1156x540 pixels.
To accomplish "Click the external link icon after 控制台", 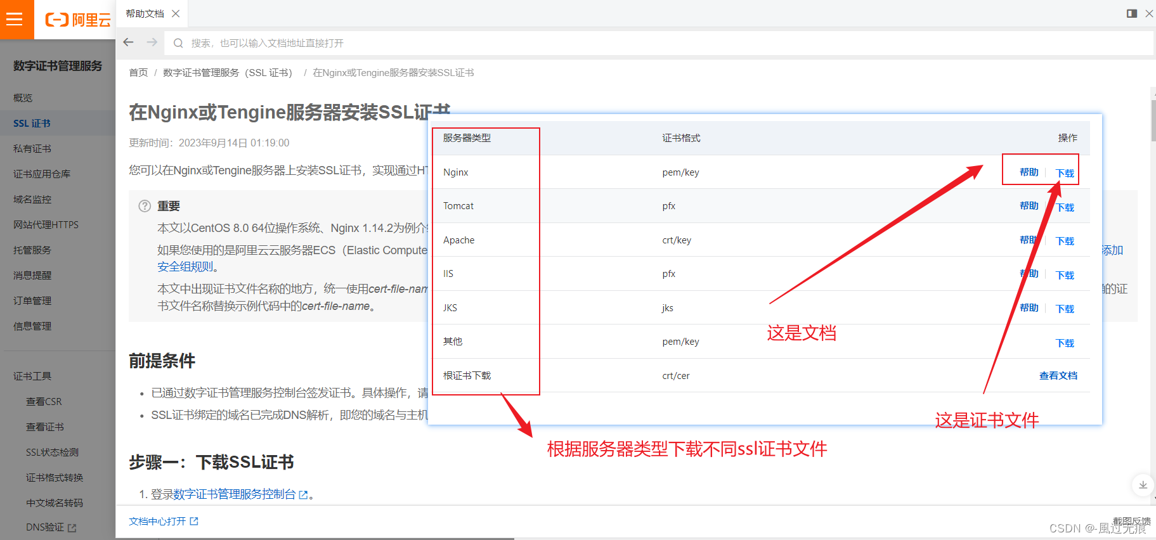I will 303,495.
